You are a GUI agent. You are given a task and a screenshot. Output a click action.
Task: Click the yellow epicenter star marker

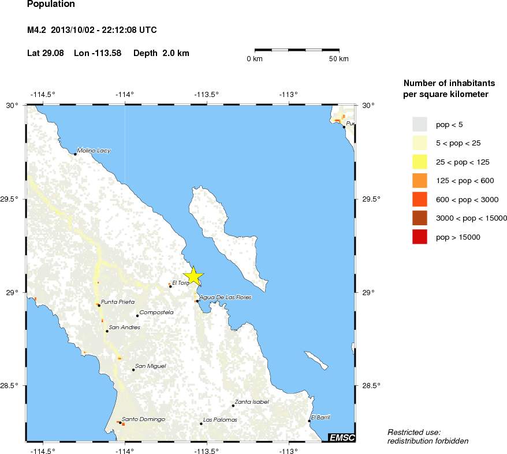[193, 276]
